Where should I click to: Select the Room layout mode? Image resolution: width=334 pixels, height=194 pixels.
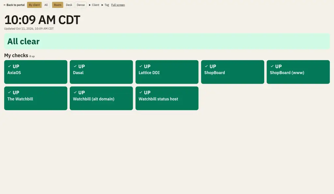(57, 5)
